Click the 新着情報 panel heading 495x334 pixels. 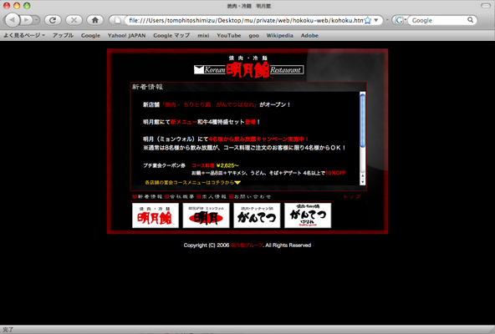click(147, 87)
